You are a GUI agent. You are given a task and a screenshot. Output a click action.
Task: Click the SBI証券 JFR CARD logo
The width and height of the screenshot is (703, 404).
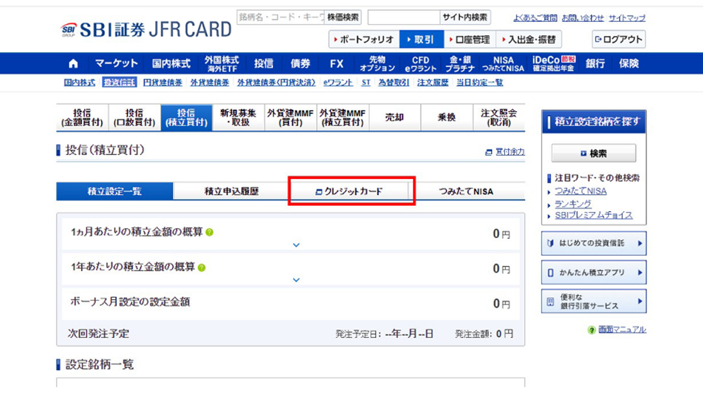coord(146,30)
